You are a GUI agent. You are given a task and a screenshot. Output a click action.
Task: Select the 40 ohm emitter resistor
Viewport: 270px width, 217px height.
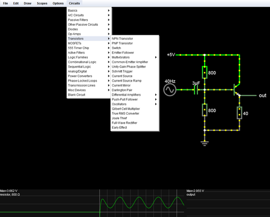click(x=240, y=113)
